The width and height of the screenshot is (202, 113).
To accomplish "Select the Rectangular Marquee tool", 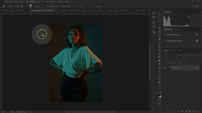I will (x=159, y=18).
